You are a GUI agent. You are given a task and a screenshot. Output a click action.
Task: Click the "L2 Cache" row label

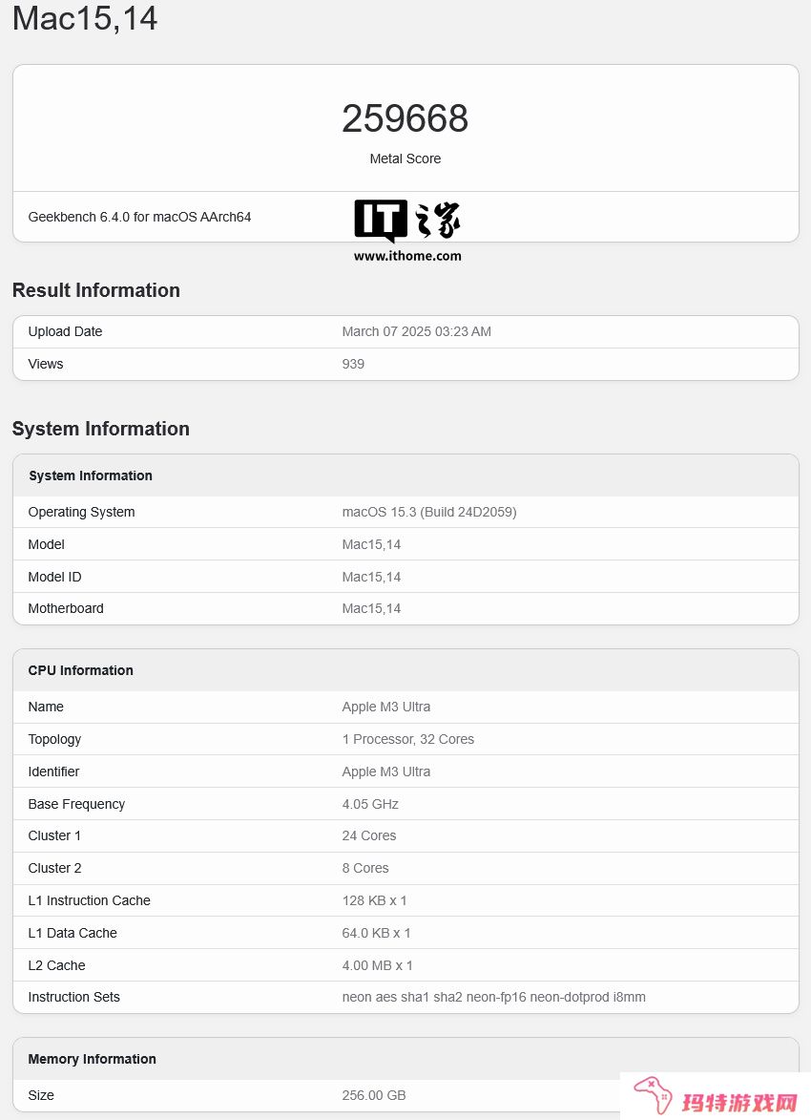pyautogui.click(x=57, y=965)
